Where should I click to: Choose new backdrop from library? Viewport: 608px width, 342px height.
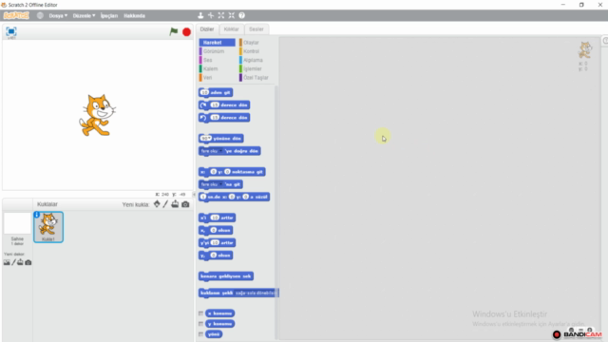pyautogui.click(x=7, y=262)
